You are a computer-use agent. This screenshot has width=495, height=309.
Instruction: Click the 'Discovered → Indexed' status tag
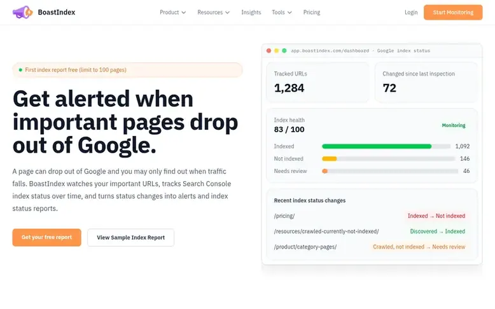coord(438,231)
